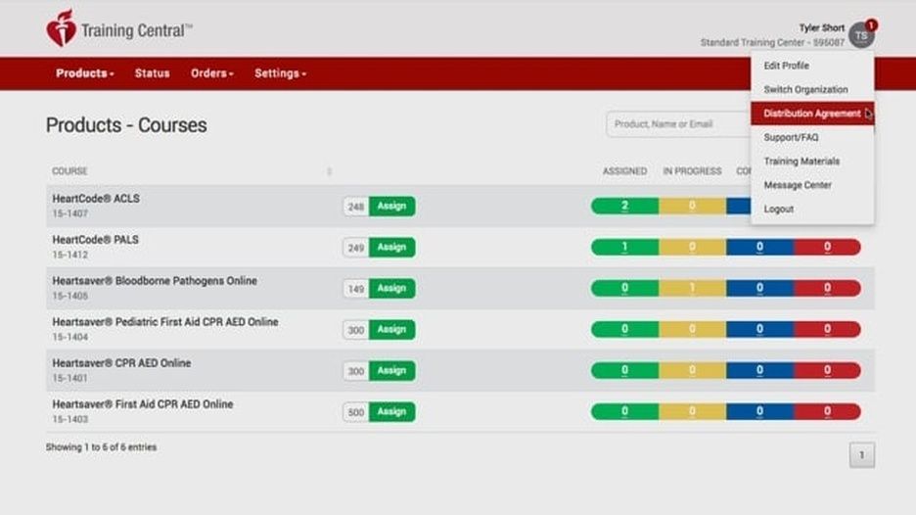The width and height of the screenshot is (916, 515).
Task: Click the Training Central heart logo
Action: [62, 28]
